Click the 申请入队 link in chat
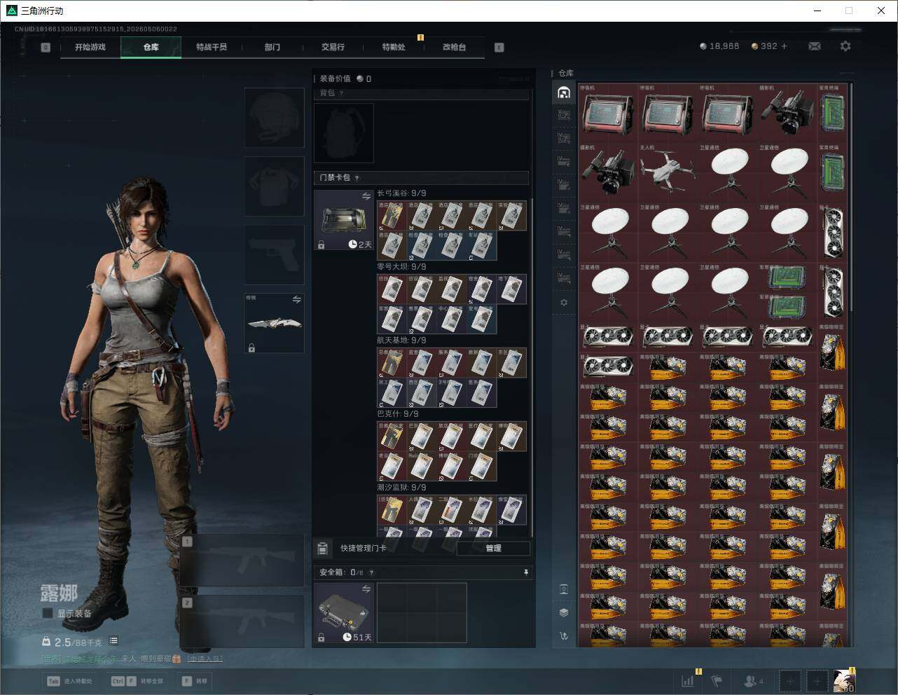Screen dimensions: 898x695 (205, 659)
